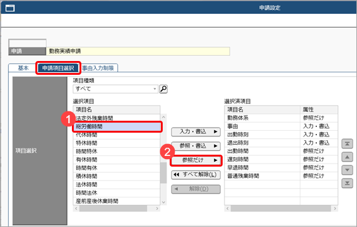Select 時間有休 in the item list
The width and height of the screenshot is (357, 227).
pyautogui.click(x=117, y=168)
